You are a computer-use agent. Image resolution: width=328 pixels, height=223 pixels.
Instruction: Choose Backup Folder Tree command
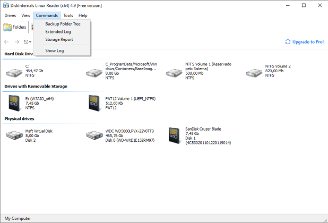pyautogui.click(x=63, y=24)
